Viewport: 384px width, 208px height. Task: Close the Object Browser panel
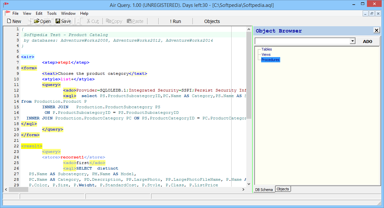376,30
